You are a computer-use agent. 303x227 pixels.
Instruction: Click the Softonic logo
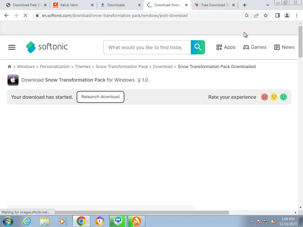click(x=47, y=47)
